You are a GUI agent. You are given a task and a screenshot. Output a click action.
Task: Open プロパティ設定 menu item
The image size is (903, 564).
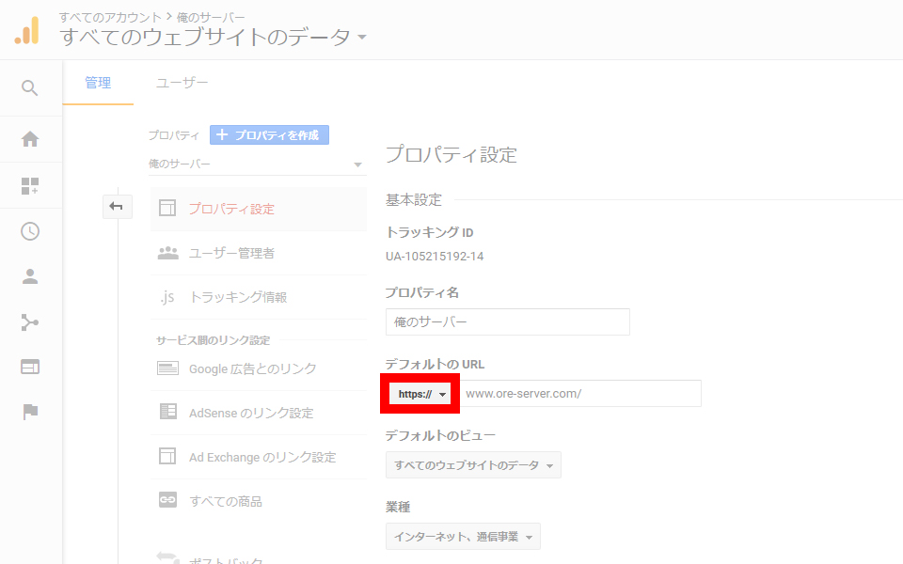[258, 209]
